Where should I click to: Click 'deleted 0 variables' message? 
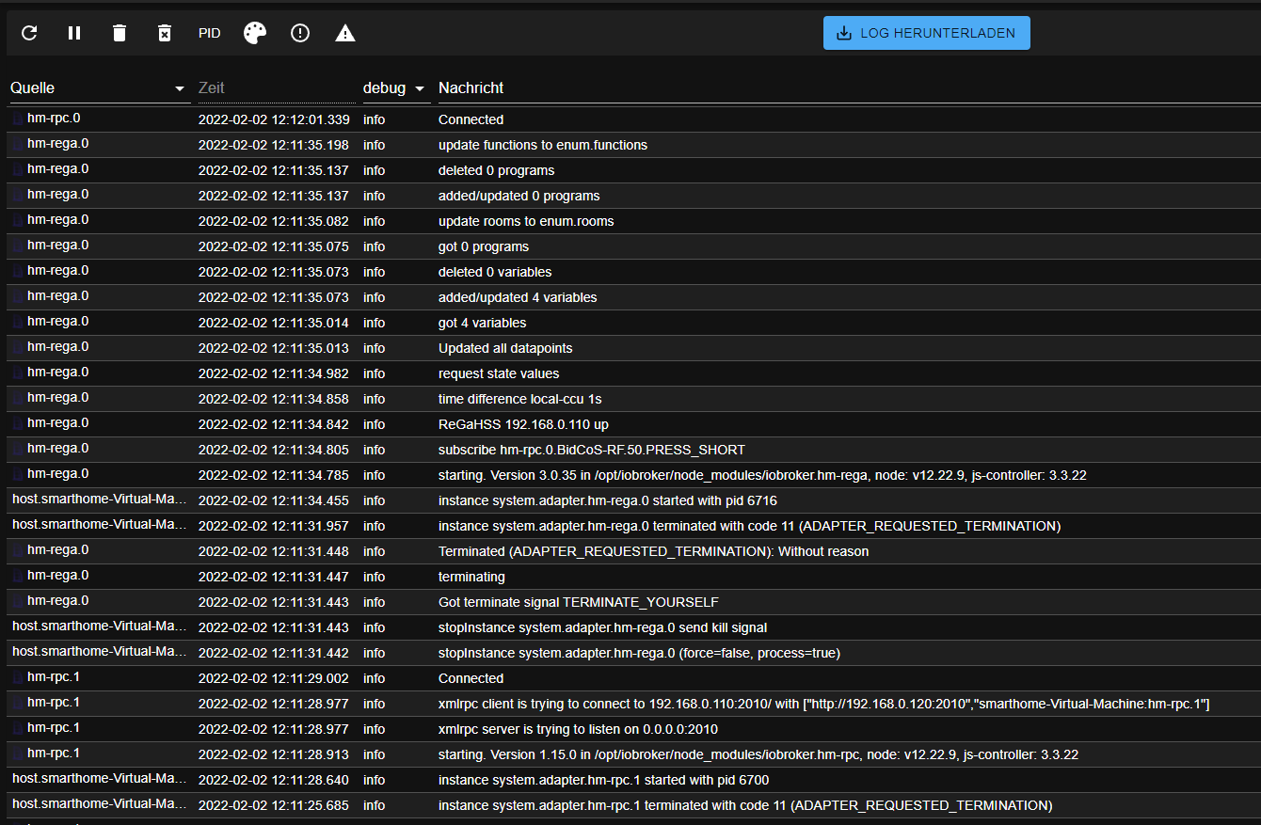(495, 272)
